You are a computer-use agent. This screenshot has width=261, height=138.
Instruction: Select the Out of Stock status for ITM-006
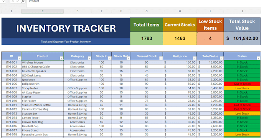(242, 84)
